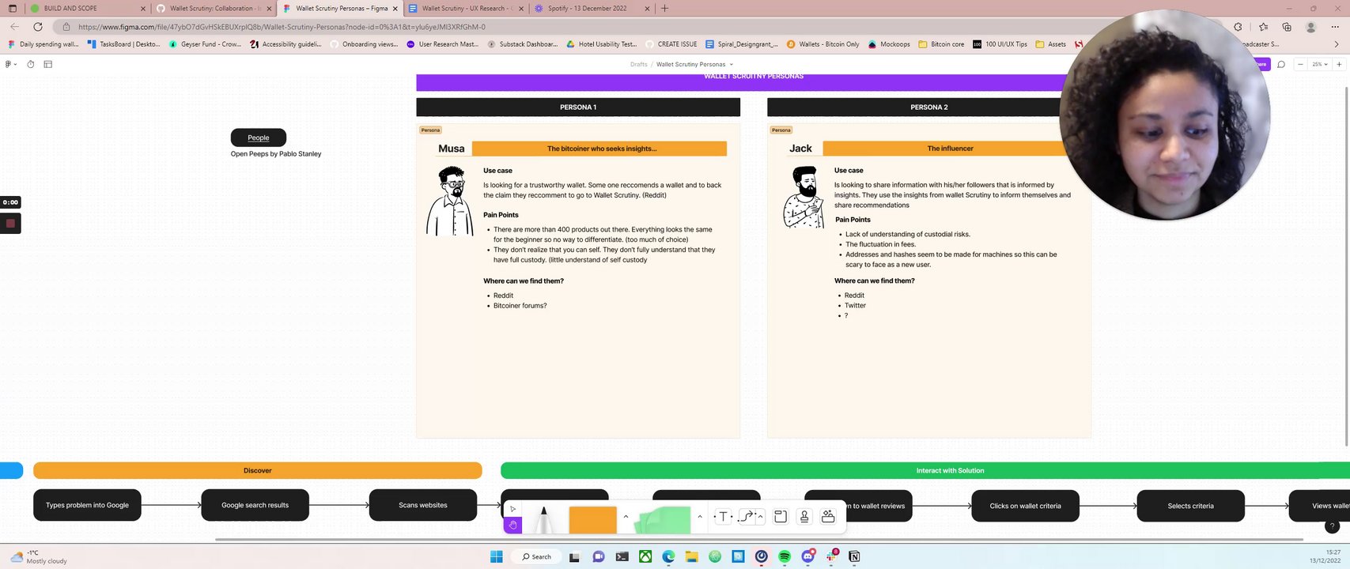Open the Windows Start menu
Screen dimensions: 1350x569
[496, 556]
